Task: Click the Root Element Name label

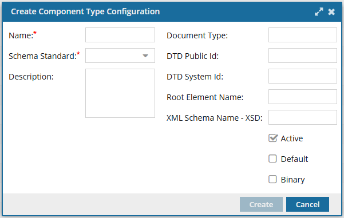Action: click(x=205, y=97)
